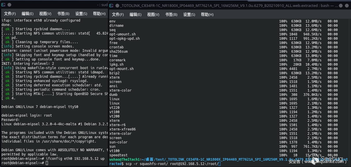The width and height of the screenshot is (351, 167).
Task: Open the 文件(F) menu in the left terminal
Action: [x=10, y=14]
